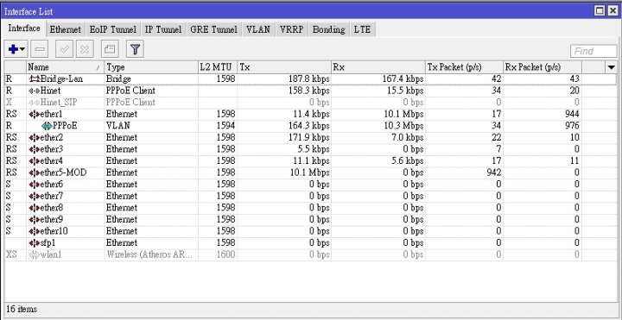
Task: Open the Add dropdown arrow
Action: click(22, 49)
